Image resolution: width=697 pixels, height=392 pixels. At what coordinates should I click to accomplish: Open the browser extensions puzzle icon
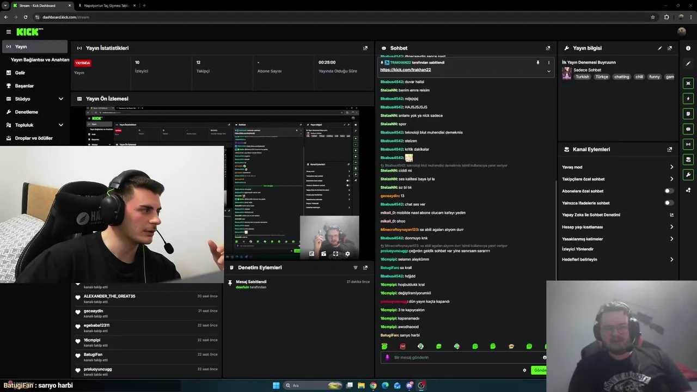(x=667, y=17)
